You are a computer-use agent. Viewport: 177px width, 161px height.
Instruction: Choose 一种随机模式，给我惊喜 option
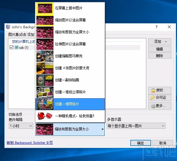click(x=70, y=116)
